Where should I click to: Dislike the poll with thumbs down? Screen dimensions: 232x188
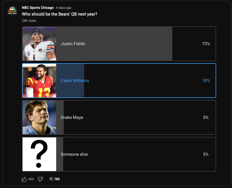coord(40,179)
